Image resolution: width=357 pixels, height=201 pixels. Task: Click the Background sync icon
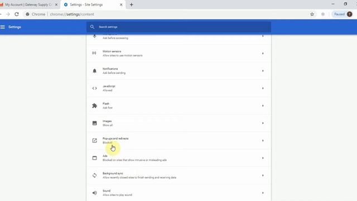(x=94, y=175)
